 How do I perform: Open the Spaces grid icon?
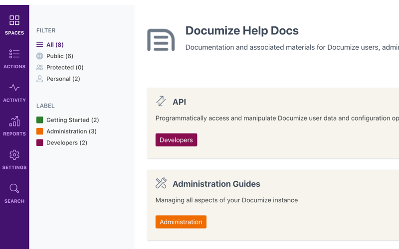pos(14,20)
